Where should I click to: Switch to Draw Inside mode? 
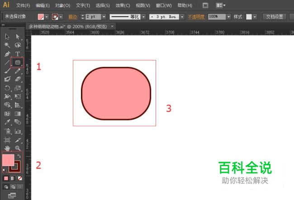(20, 186)
